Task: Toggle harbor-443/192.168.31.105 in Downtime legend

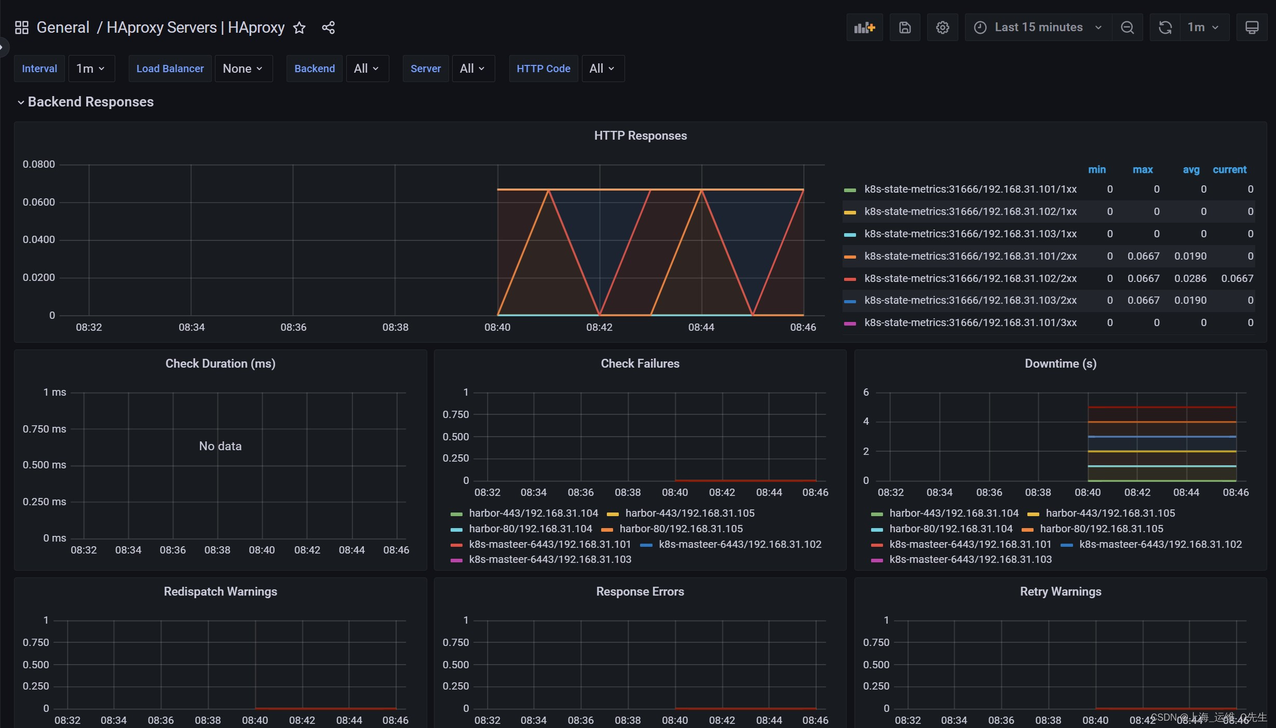Action: pyautogui.click(x=1110, y=513)
